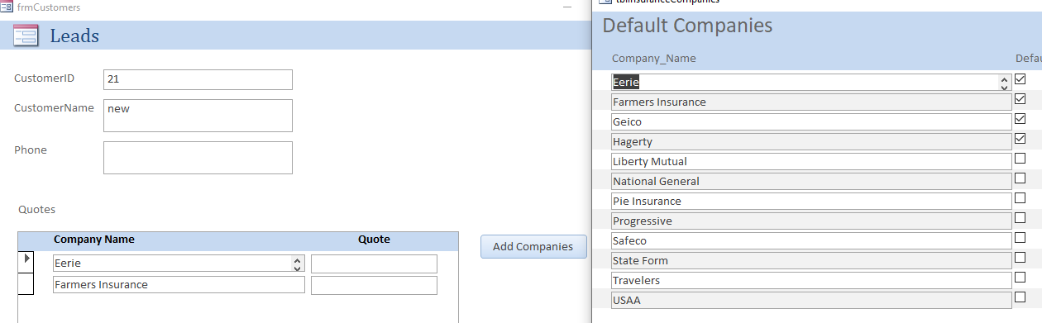Click the CustomerName field containing new
1042x323 pixels.
[198, 116]
